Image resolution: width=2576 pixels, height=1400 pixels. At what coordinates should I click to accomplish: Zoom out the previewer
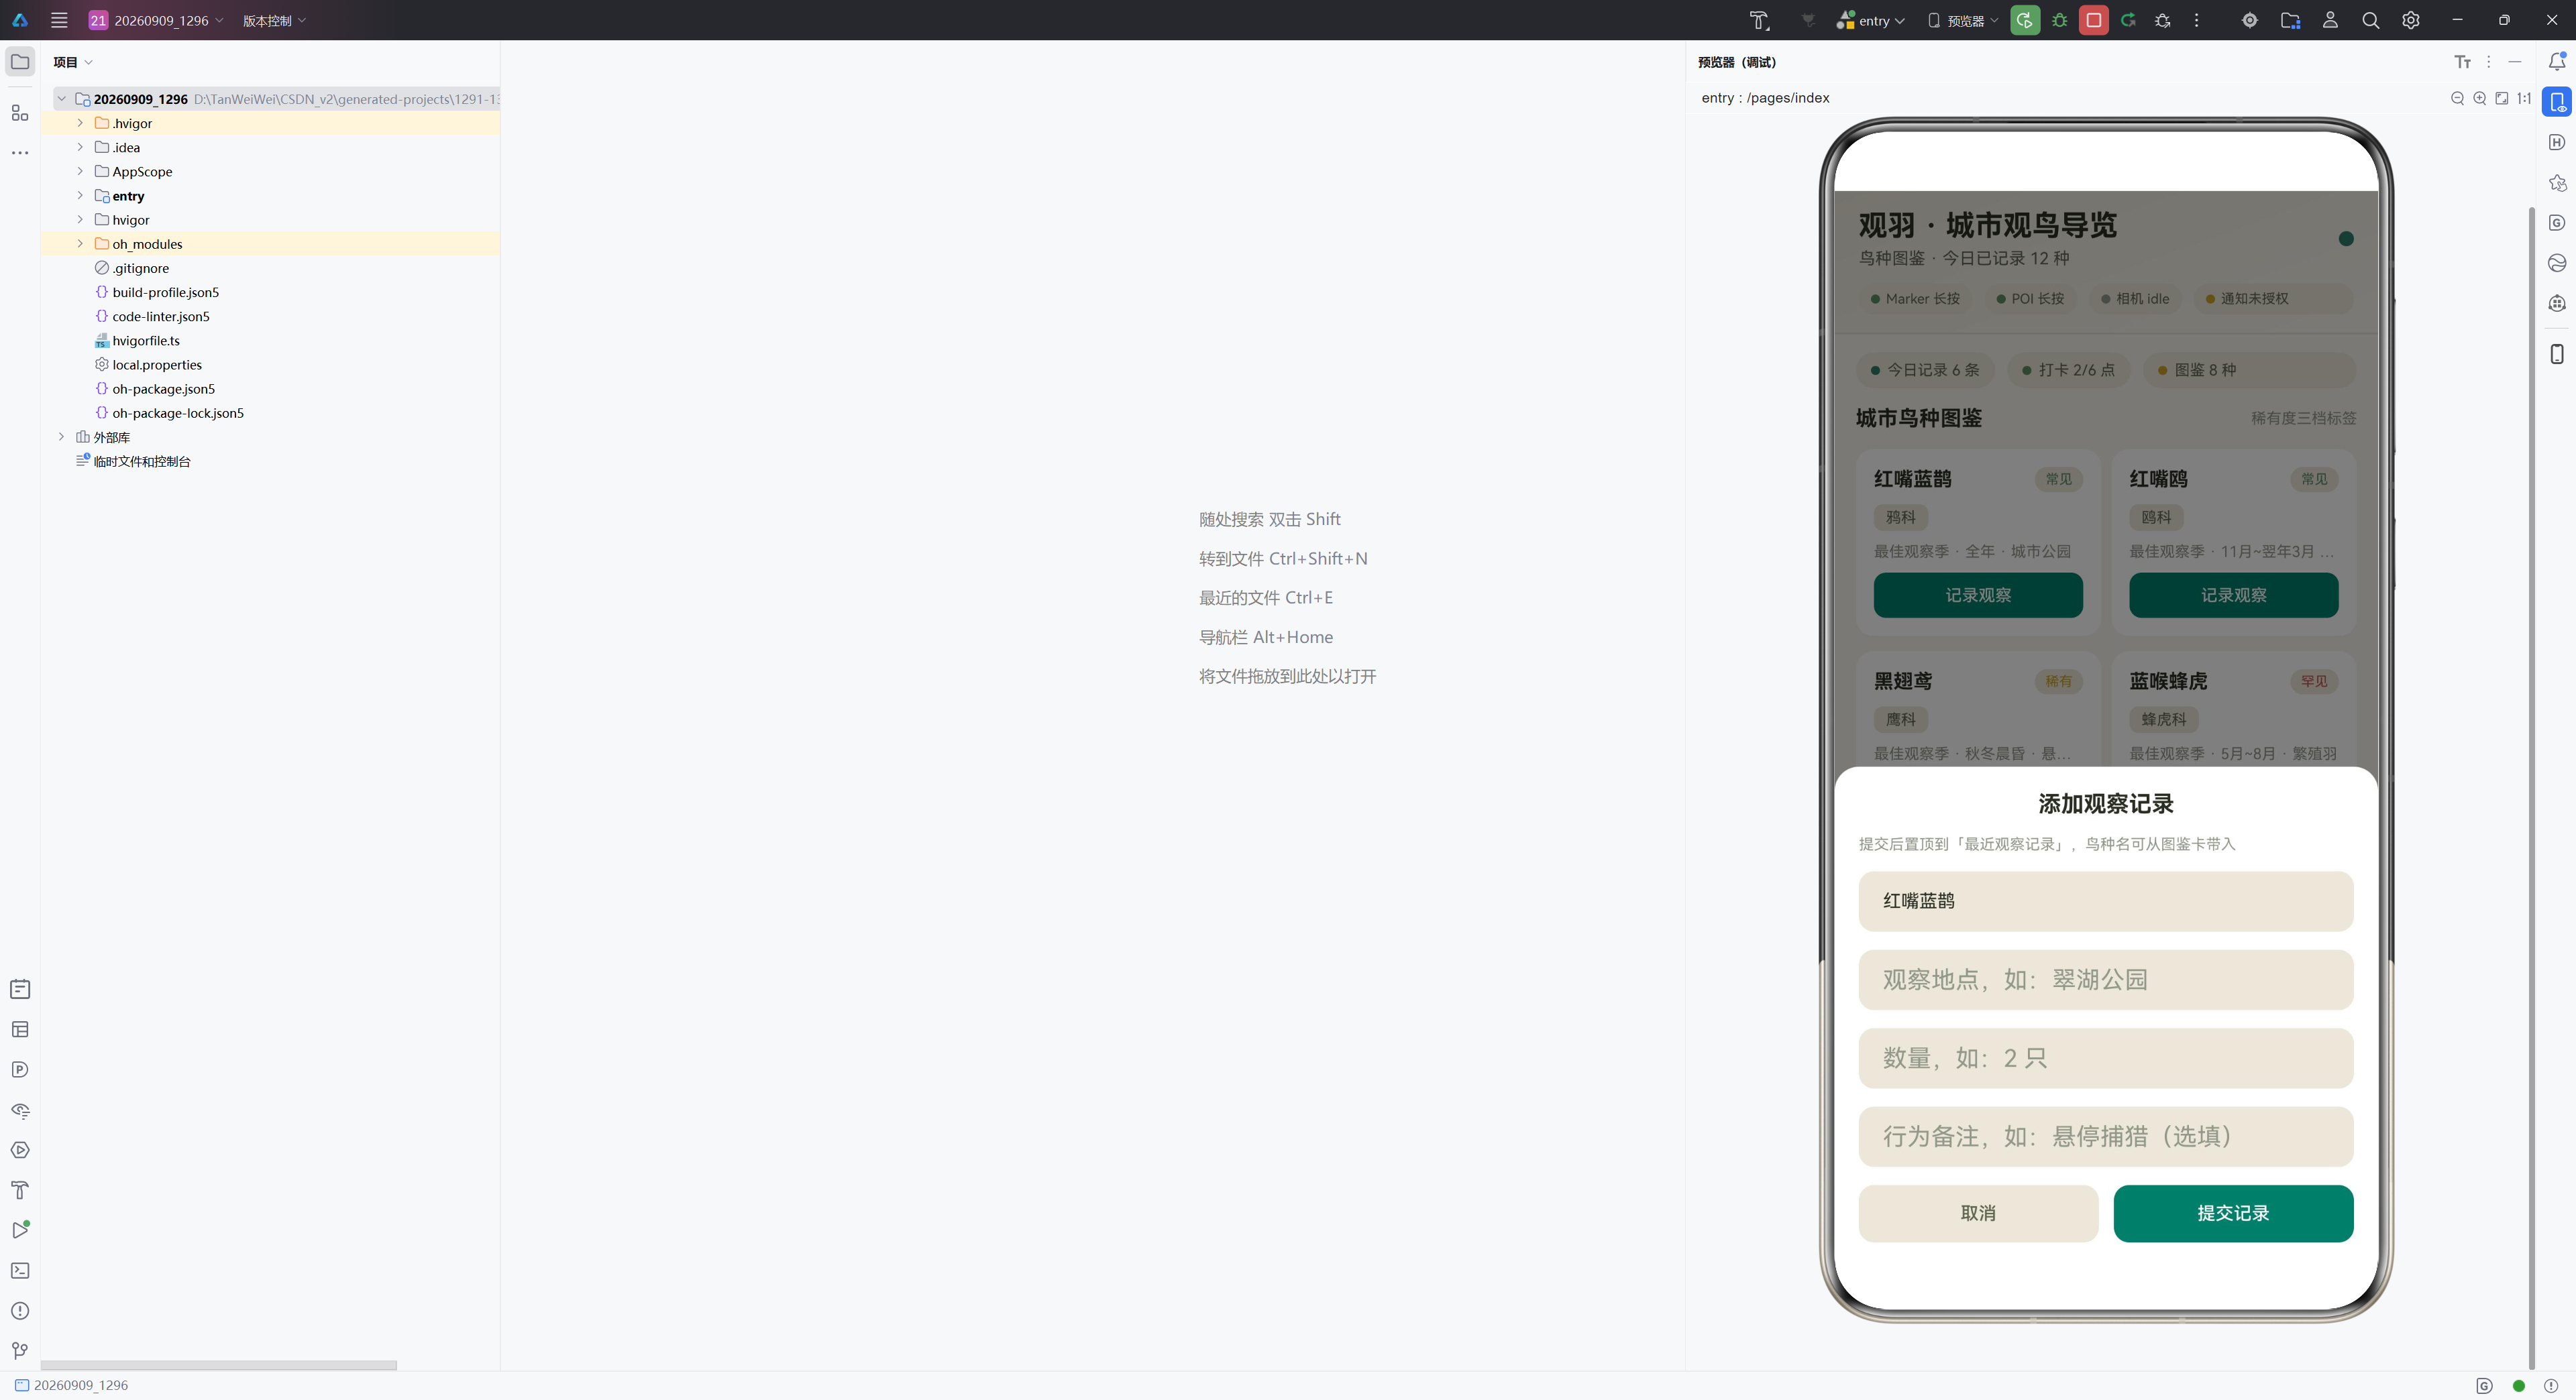[x=2457, y=98]
